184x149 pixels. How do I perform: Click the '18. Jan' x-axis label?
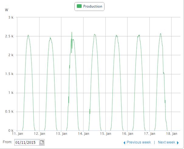point(172,134)
